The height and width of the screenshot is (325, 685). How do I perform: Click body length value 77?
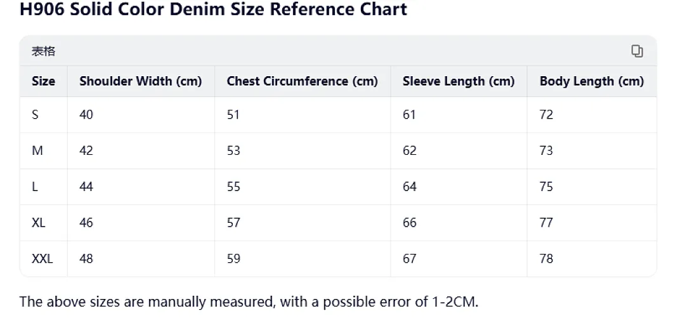click(x=546, y=223)
